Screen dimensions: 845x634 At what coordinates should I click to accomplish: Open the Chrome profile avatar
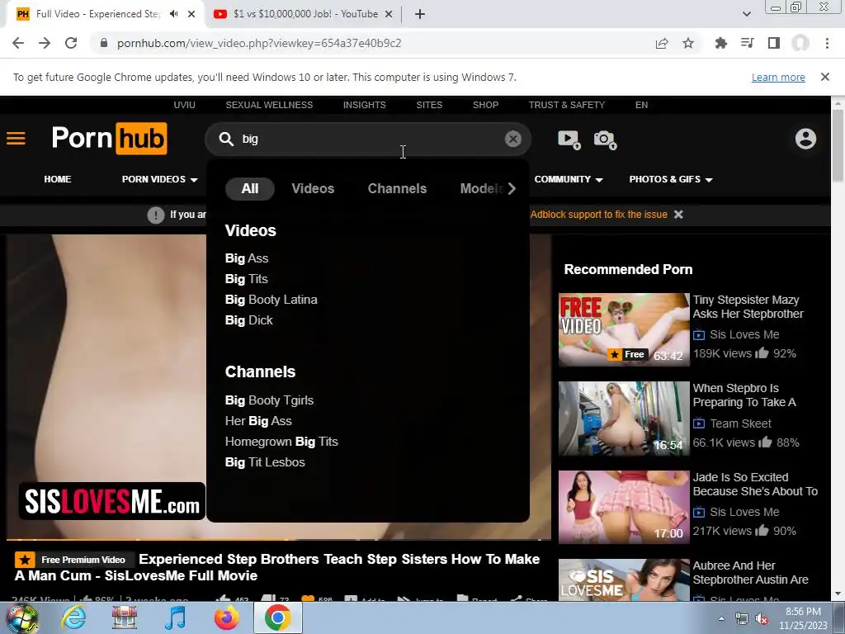pyautogui.click(x=800, y=43)
